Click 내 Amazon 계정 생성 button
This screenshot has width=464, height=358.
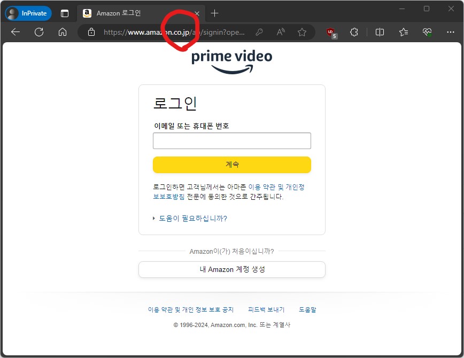(x=232, y=269)
